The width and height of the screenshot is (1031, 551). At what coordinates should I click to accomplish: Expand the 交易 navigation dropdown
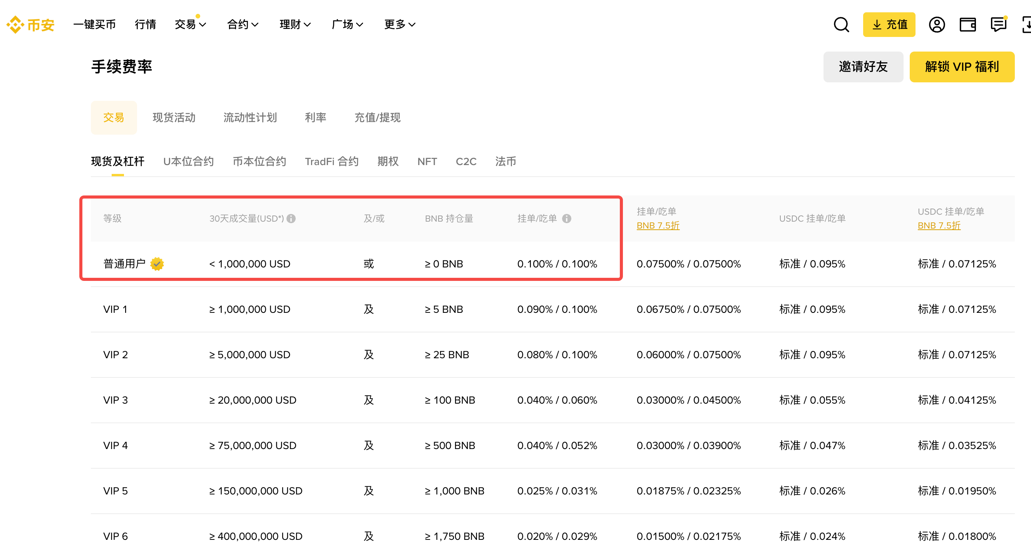190,24
